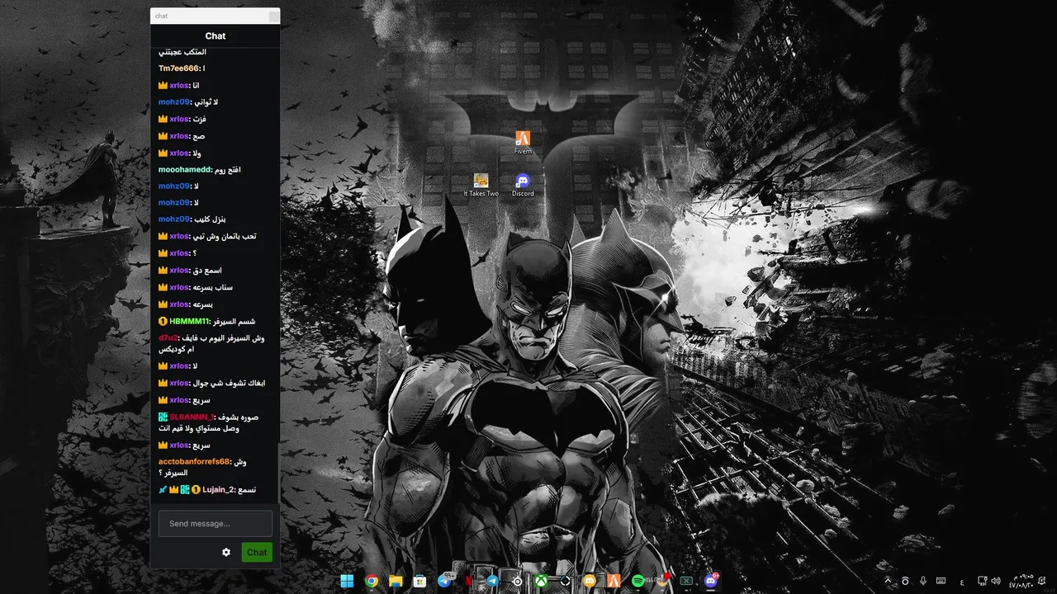Click the Lujain_2 message 'نسمع'
The width and height of the screenshot is (1057, 594).
click(246, 490)
